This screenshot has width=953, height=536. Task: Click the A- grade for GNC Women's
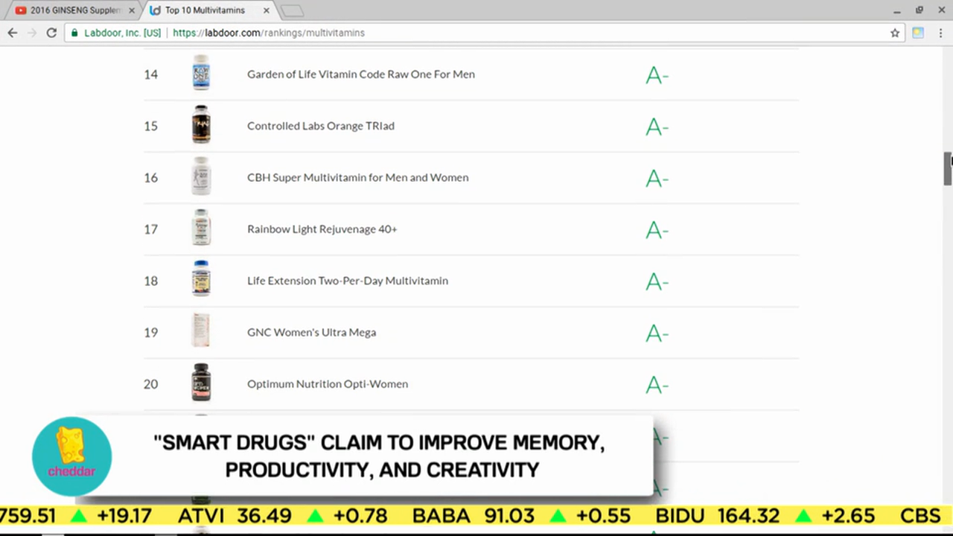pyautogui.click(x=657, y=334)
